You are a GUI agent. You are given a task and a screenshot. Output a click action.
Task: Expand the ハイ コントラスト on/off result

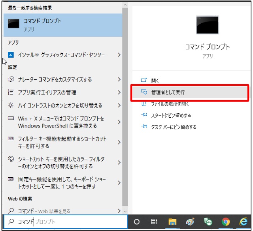pyautogui.click(x=119, y=105)
